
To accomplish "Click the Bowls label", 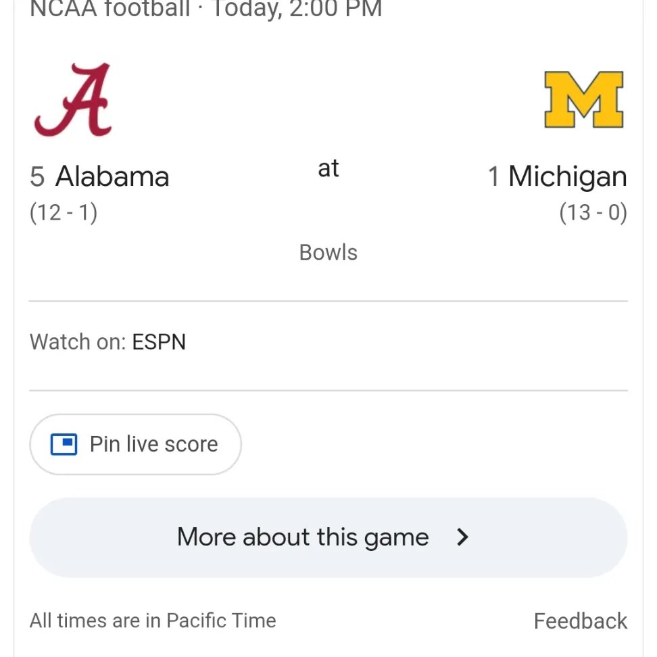I will (x=328, y=253).
